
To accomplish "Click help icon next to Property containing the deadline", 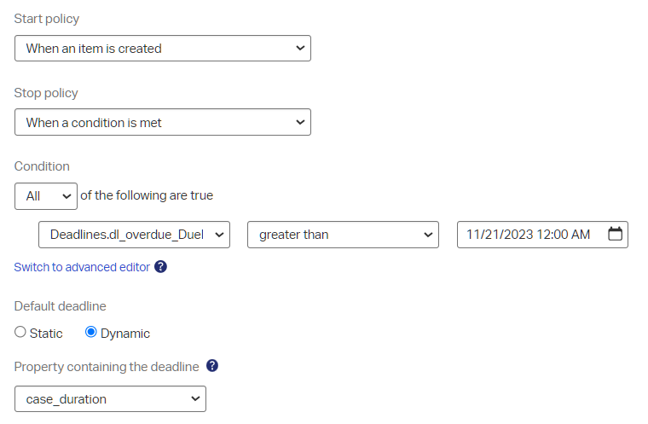I will [x=212, y=366].
